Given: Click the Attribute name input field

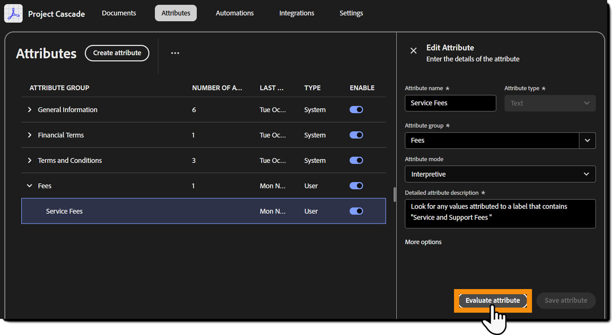Looking at the screenshot, I should [450, 103].
